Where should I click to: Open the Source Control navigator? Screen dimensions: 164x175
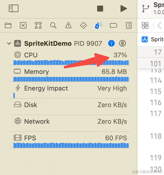[23, 25]
